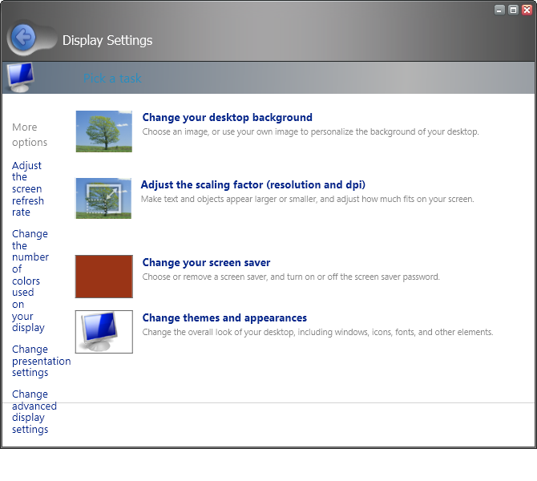Click the red screen saver preview swatch
Screen dimensions: 537x481
click(103, 277)
